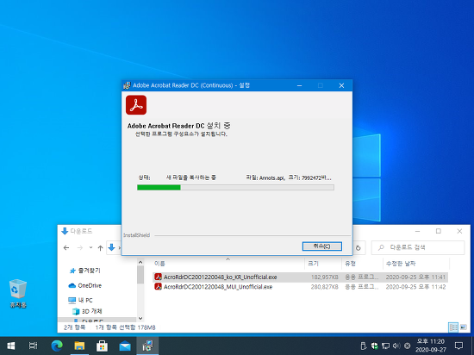Click the icon of the MUI installer file

158,286
